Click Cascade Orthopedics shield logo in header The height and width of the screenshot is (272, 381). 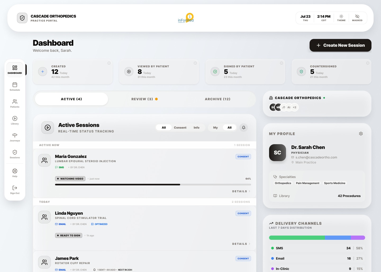click(x=22, y=18)
